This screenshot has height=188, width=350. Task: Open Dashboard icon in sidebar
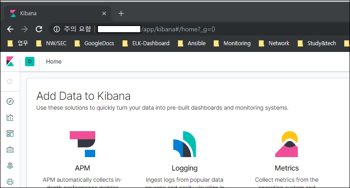10,134
